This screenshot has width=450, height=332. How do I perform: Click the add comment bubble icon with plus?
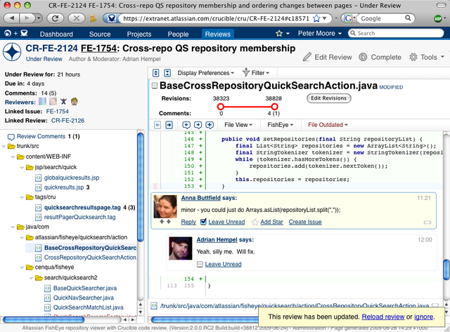click(211, 125)
